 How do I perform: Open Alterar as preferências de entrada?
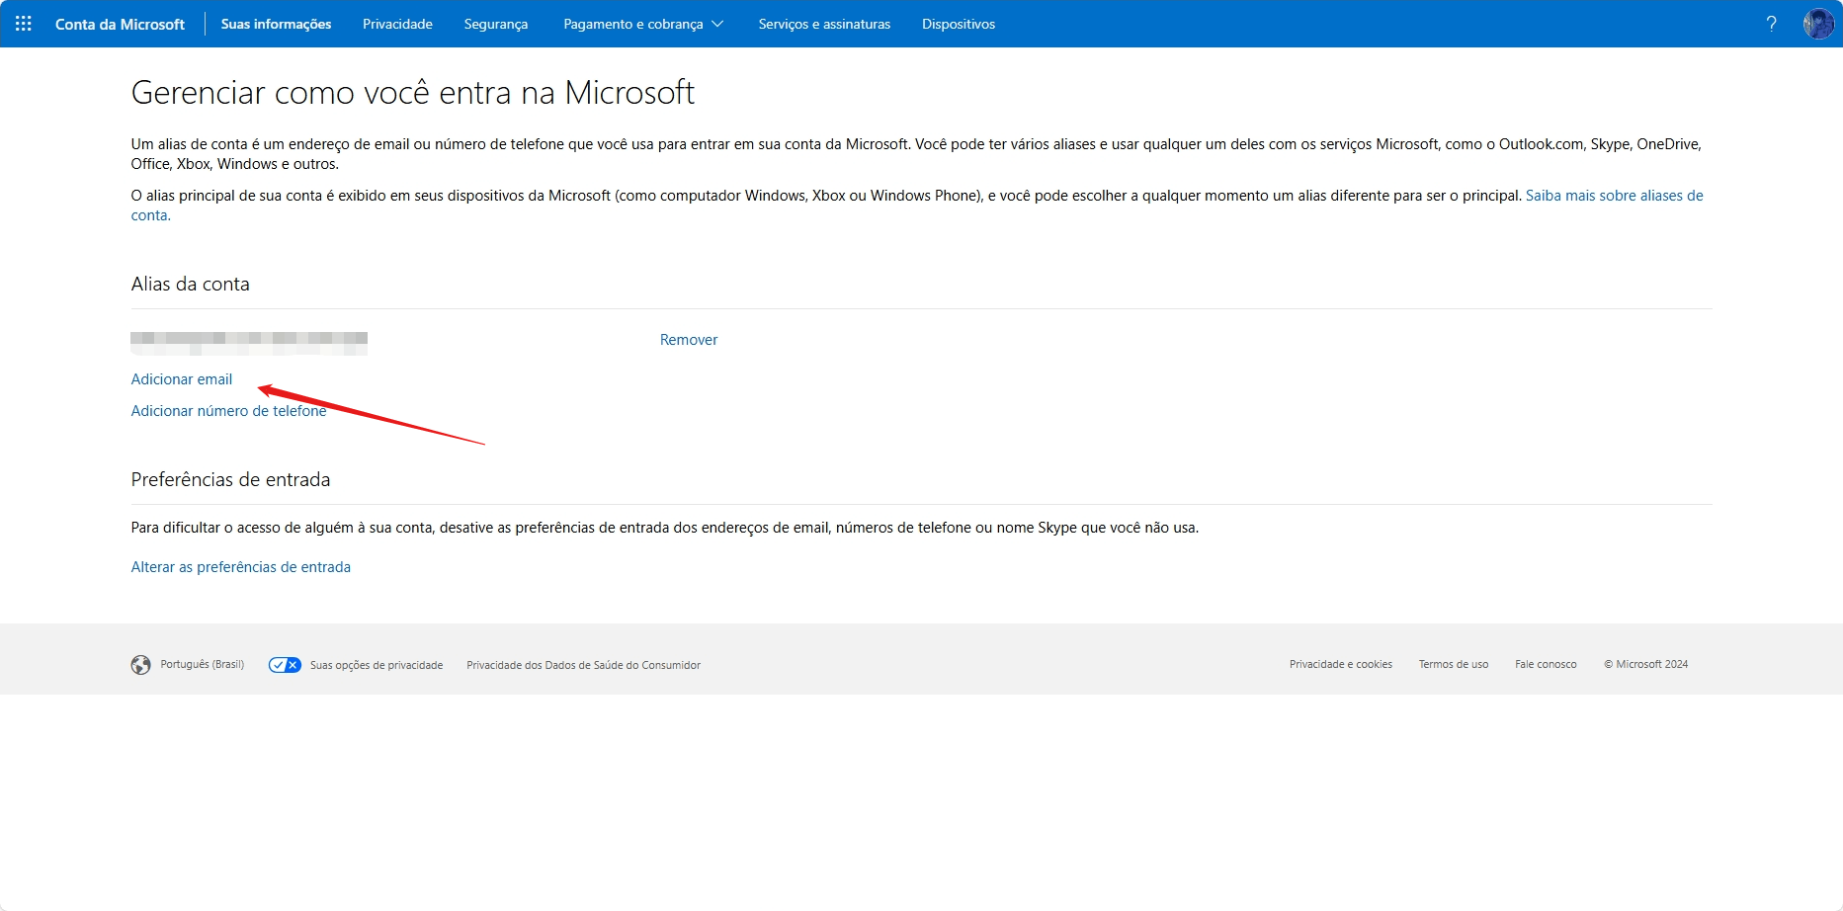pos(241,567)
